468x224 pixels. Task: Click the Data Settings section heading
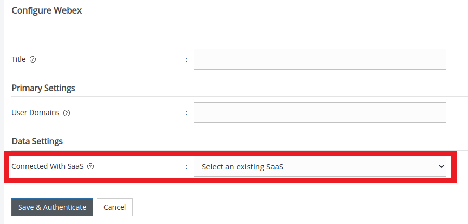pyautogui.click(x=37, y=141)
